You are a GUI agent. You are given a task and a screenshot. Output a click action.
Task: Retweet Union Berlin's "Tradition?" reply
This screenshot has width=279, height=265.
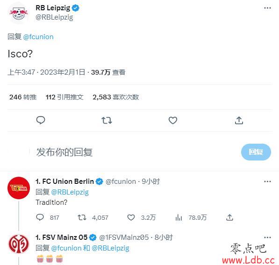point(82,217)
